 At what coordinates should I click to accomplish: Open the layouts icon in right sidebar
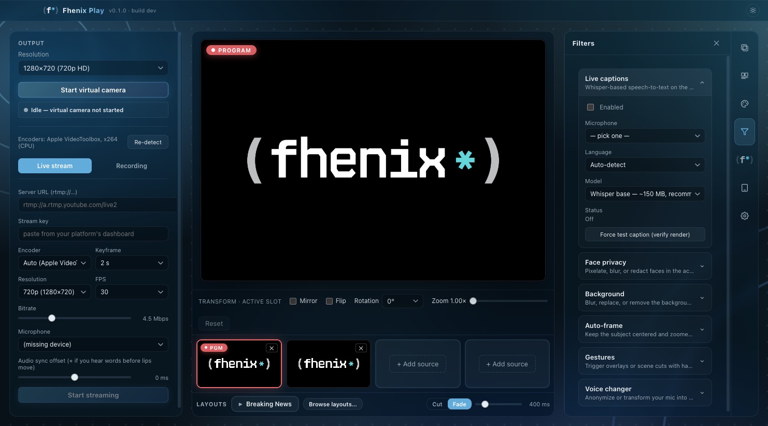[745, 76]
